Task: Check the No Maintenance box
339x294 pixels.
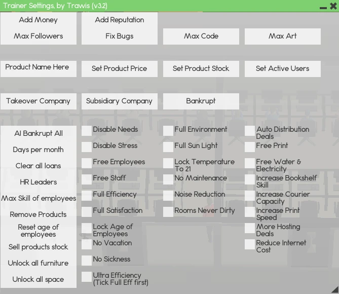Action: point(168,179)
